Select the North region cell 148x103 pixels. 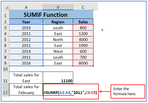tap(58, 39)
